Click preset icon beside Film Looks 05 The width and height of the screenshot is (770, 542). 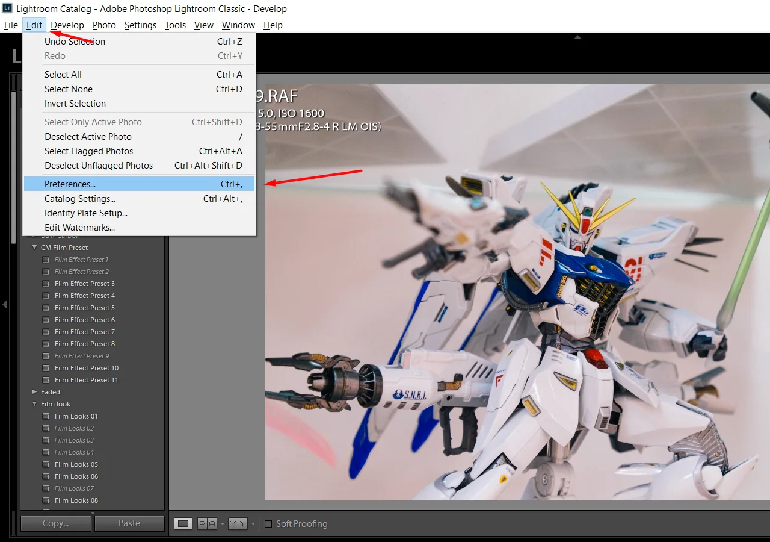click(46, 464)
